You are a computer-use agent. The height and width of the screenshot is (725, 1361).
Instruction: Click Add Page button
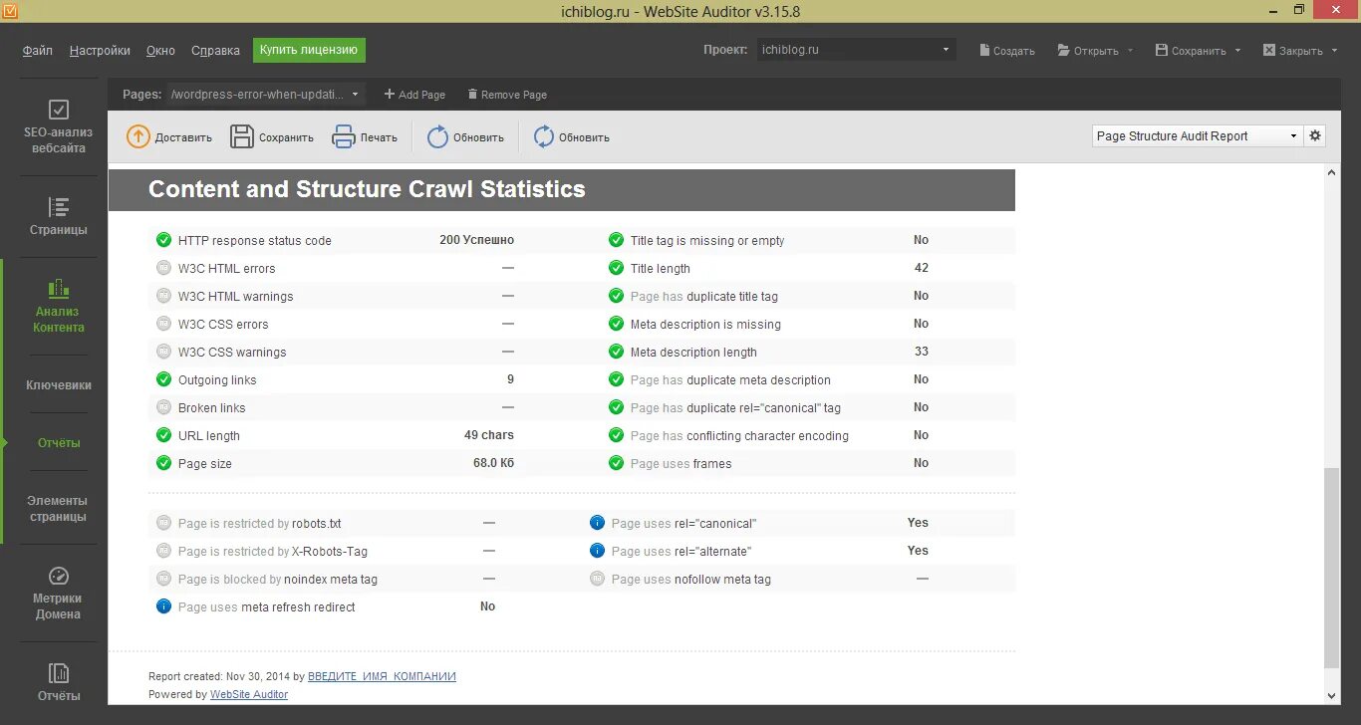pos(414,95)
